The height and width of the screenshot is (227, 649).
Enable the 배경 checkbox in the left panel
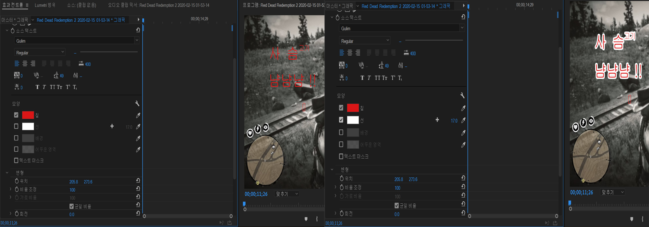pyautogui.click(x=16, y=138)
